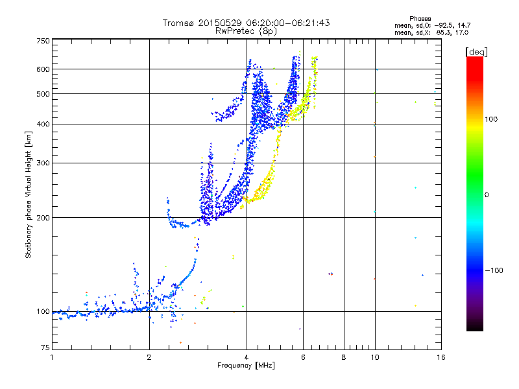Click the colorbar tick label "100"

[x=491, y=119]
